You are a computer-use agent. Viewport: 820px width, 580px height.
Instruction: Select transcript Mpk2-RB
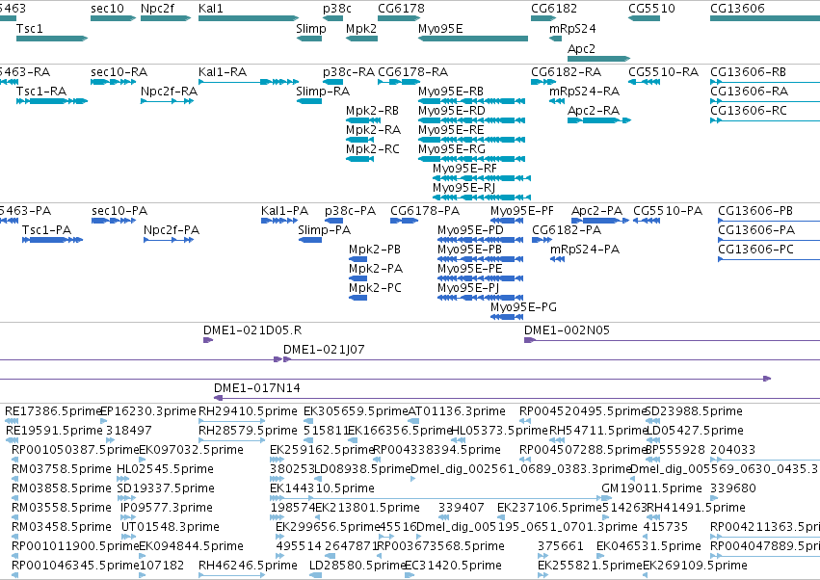click(363, 120)
